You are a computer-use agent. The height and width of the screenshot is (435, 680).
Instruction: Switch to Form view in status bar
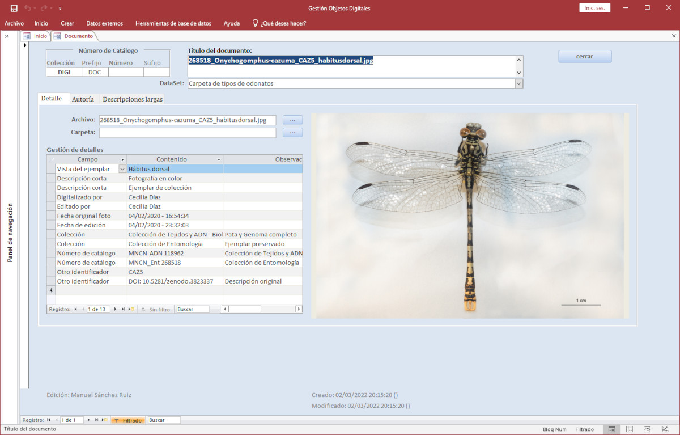coord(611,429)
